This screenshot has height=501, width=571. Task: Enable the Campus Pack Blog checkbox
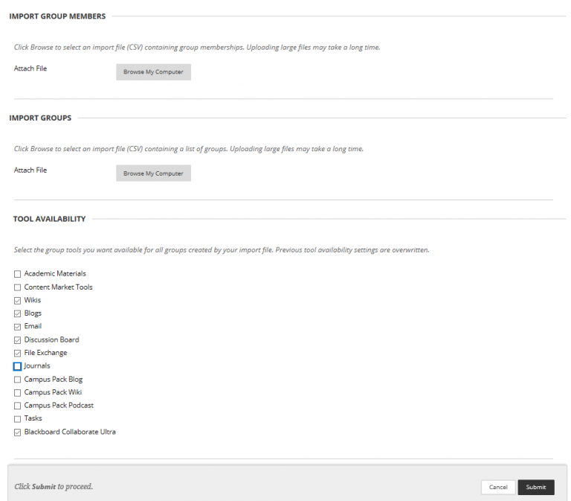click(x=18, y=380)
